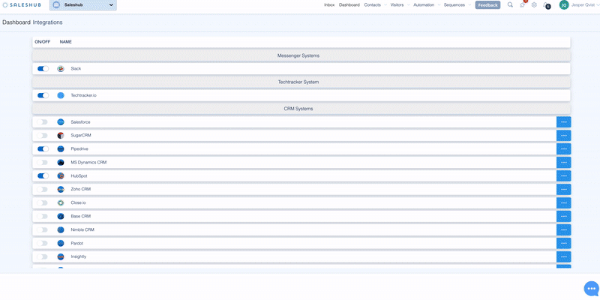
Task: Open the more options button for Pardot
Action: point(564,243)
